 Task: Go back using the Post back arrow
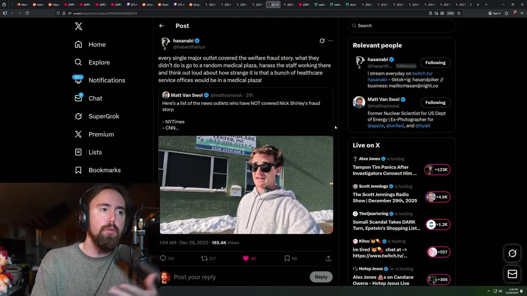[161, 25]
